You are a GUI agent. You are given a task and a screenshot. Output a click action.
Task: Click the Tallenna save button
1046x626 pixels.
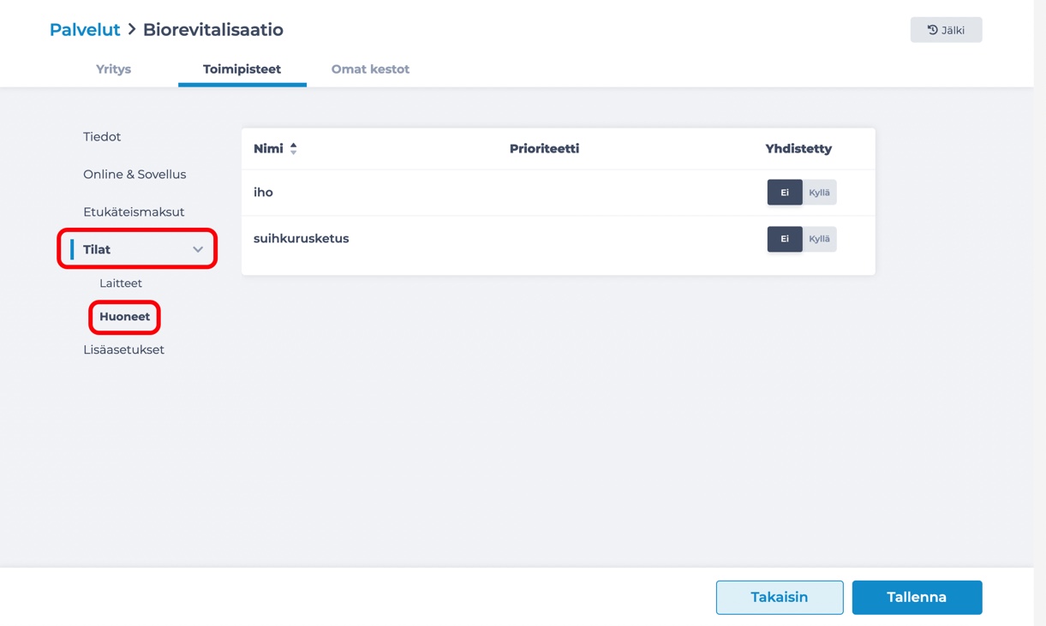(917, 598)
